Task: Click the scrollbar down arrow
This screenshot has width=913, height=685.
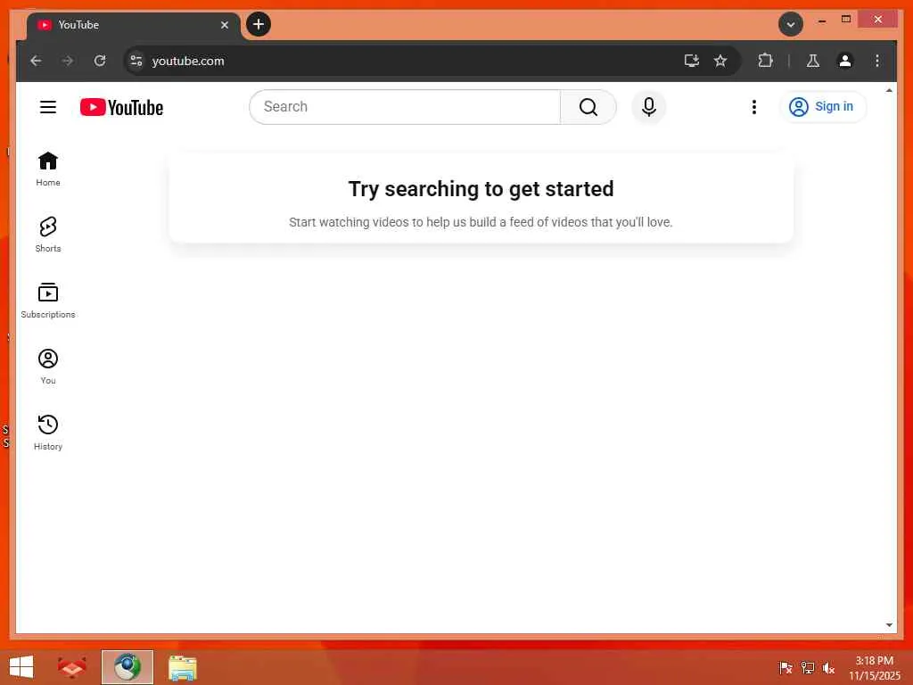Action: click(x=889, y=625)
